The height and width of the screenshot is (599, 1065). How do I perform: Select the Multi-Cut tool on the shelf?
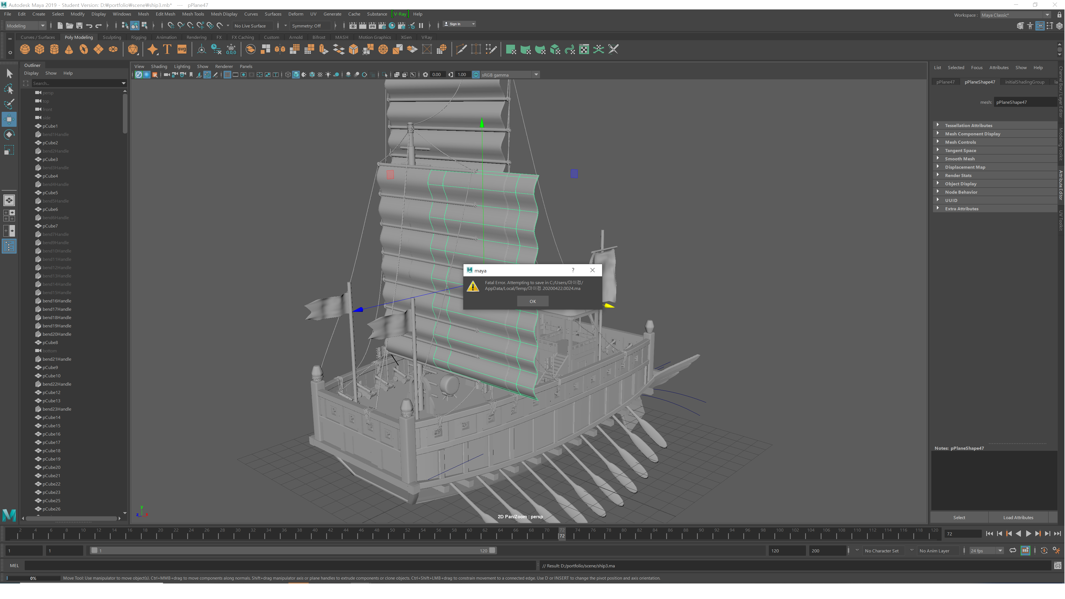point(461,49)
